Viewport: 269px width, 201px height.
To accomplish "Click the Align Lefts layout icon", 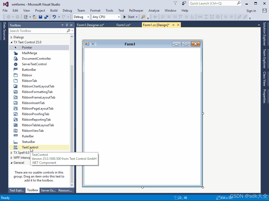I will click(x=163, y=17).
